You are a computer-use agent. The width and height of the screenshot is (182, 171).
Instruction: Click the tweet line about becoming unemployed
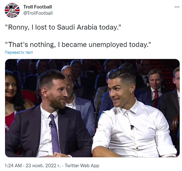(x=78, y=45)
